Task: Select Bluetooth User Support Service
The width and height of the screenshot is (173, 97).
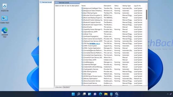Action: (112, 25)
